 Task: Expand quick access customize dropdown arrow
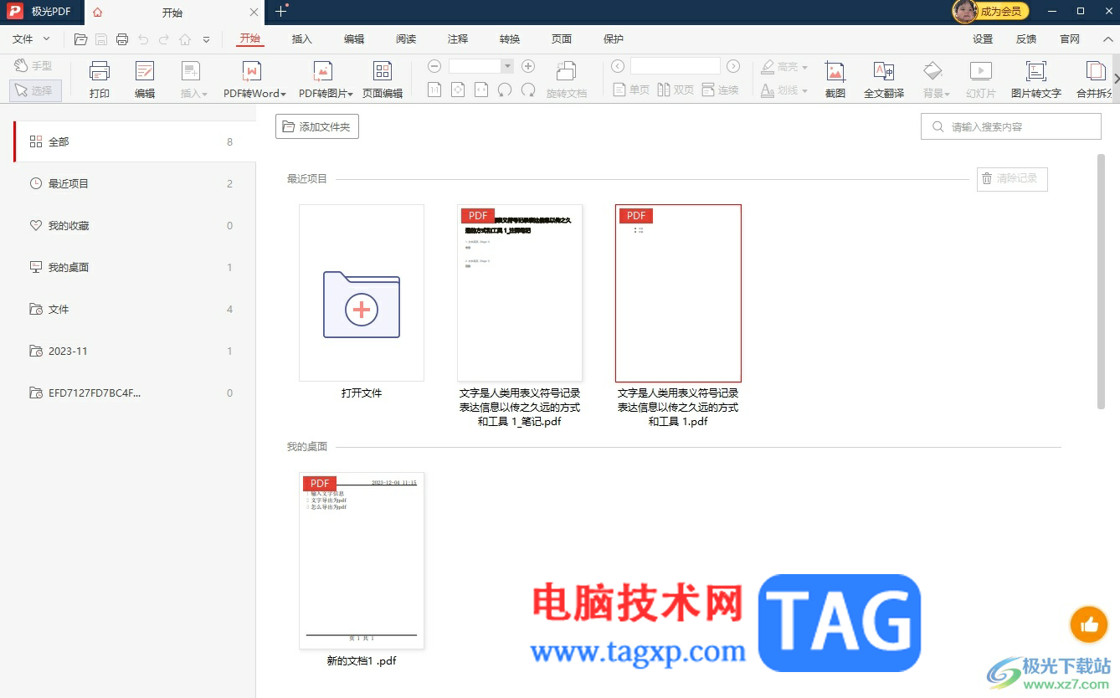(206, 39)
